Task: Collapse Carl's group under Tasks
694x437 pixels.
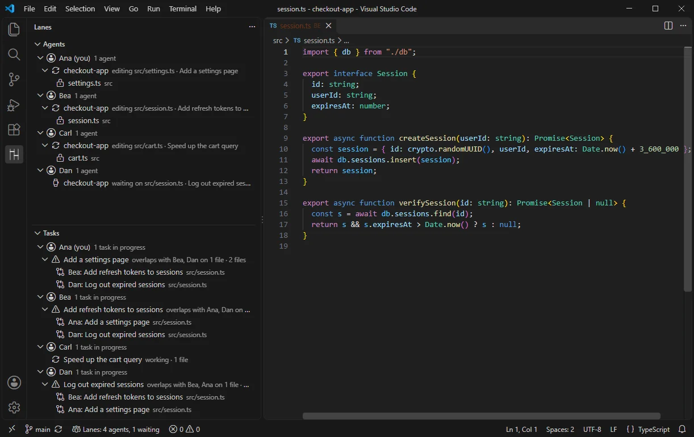Action: 40,347
